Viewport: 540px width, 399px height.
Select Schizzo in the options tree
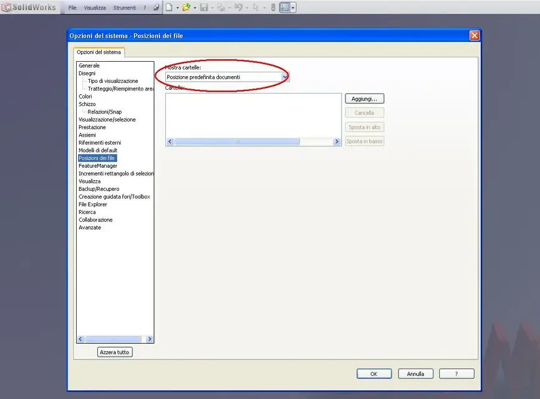click(x=87, y=104)
